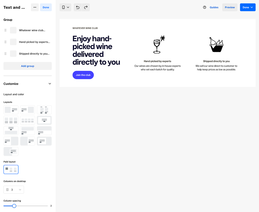
Task: Click the Preview button
Action: (230, 7)
